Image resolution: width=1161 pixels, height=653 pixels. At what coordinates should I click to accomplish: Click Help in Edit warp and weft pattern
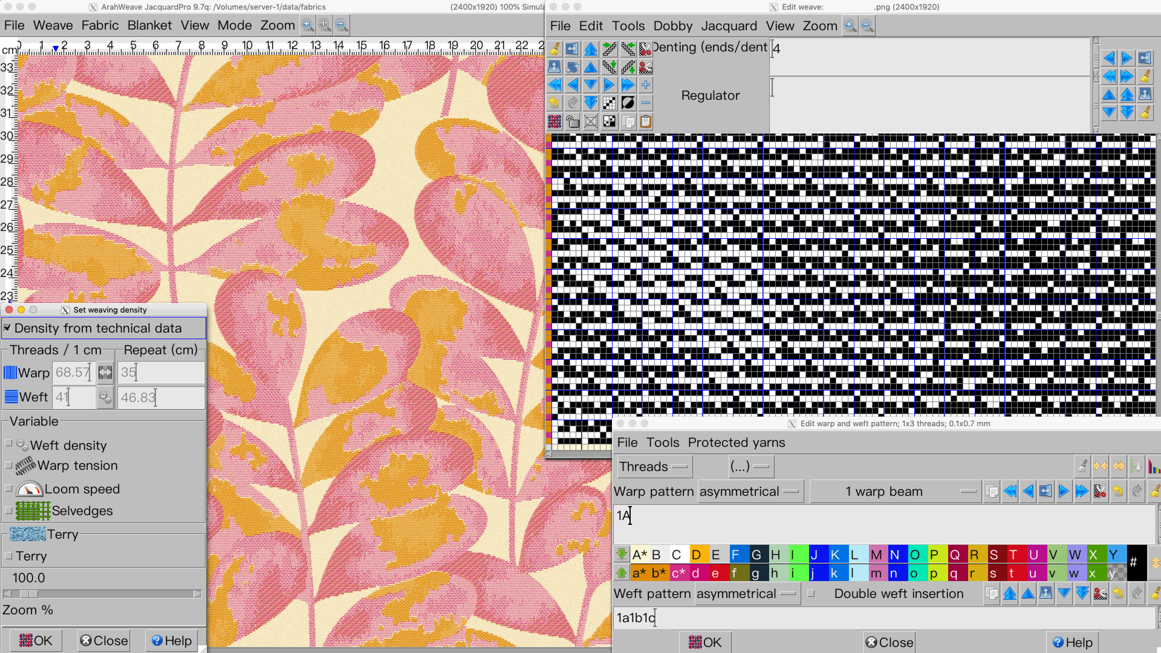point(1072,642)
